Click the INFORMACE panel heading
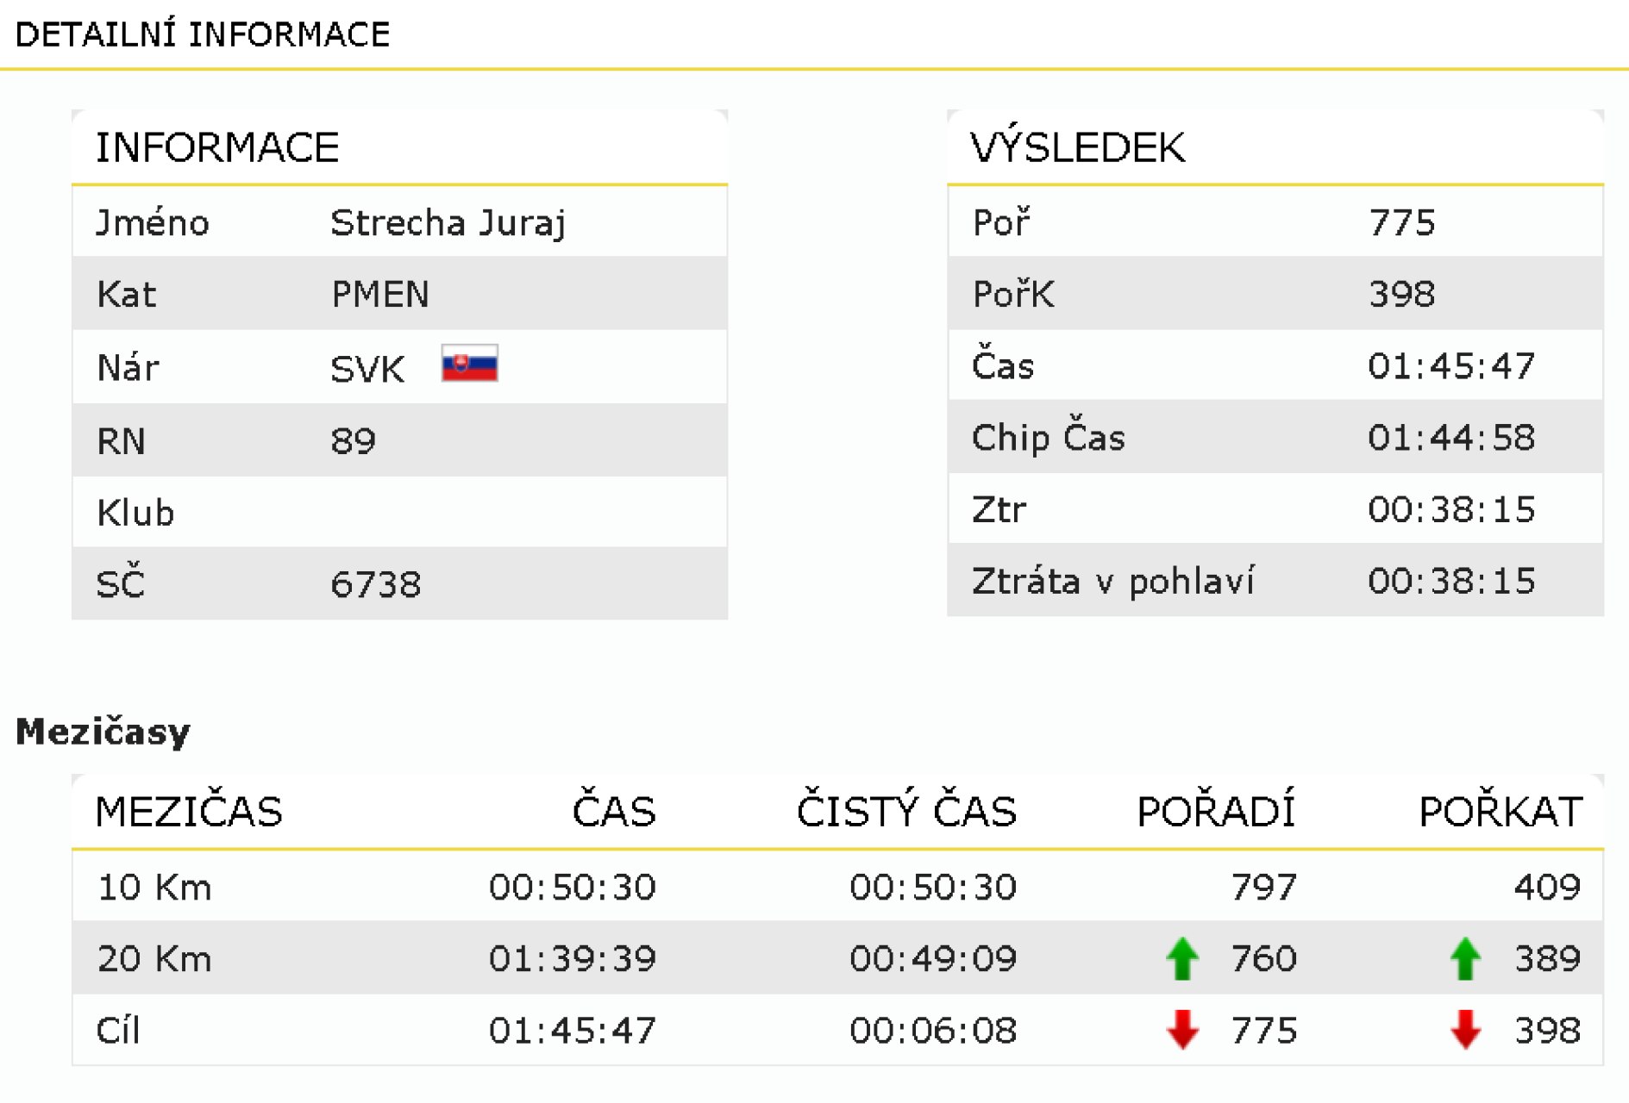Image resolution: width=1629 pixels, height=1103 pixels. coord(217,148)
